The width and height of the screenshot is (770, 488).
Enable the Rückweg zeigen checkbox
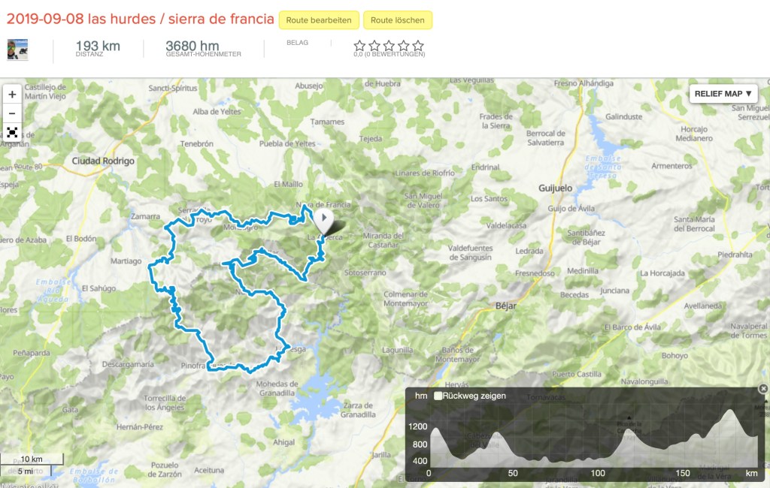pyautogui.click(x=438, y=396)
